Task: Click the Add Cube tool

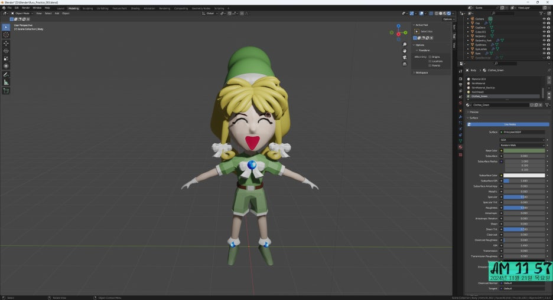Action: 6,91
